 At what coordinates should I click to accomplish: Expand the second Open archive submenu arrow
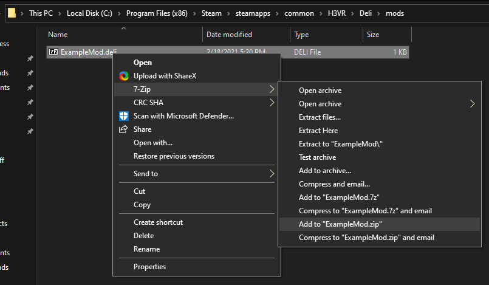[x=472, y=104]
